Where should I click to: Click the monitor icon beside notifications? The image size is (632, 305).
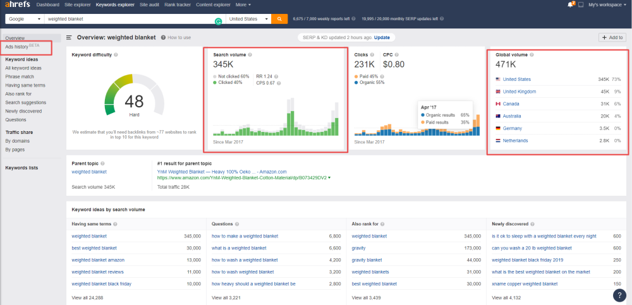click(581, 4)
